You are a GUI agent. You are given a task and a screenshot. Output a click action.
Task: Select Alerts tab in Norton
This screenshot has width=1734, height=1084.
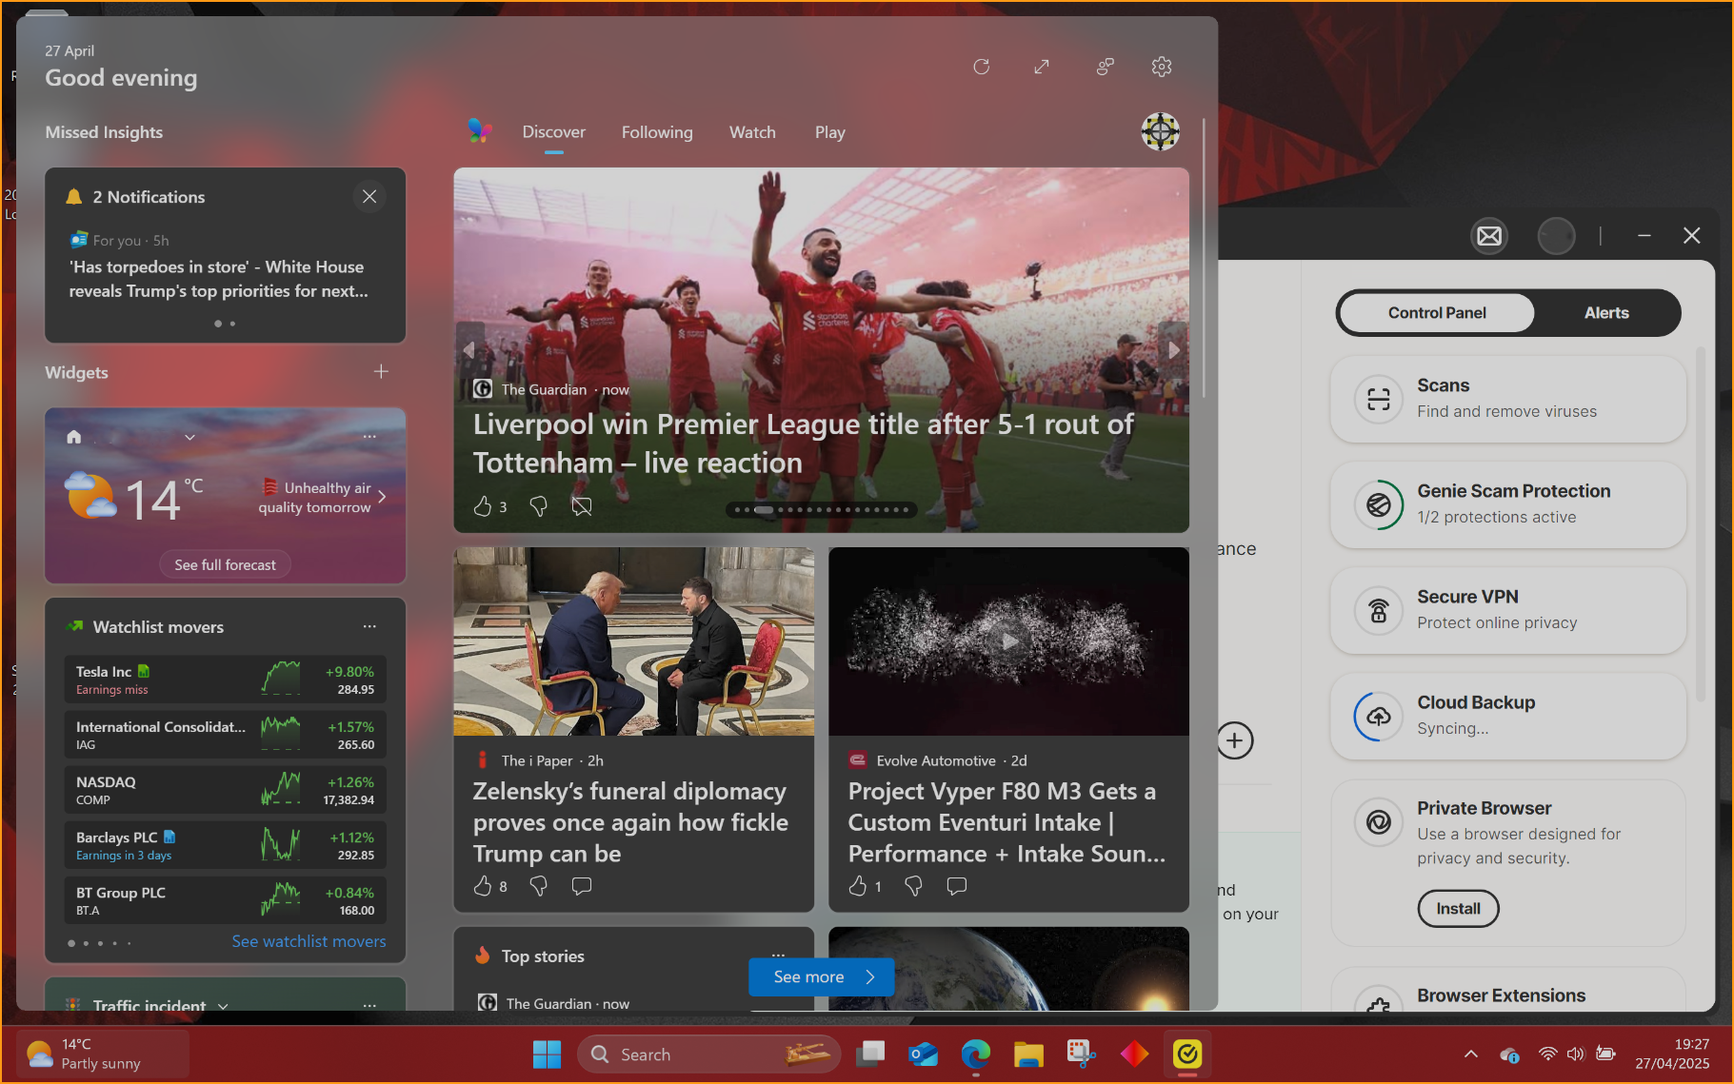pyautogui.click(x=1605, y=312)
